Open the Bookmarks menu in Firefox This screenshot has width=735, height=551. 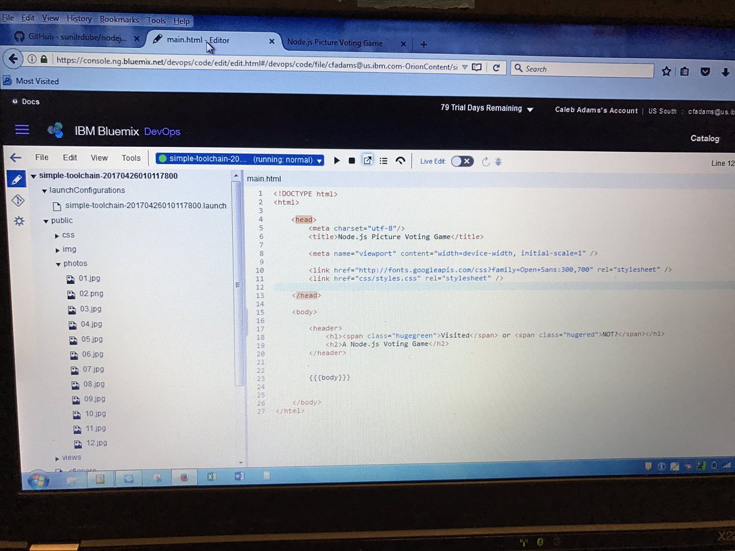pyautogui.click(x=119, y=20)
